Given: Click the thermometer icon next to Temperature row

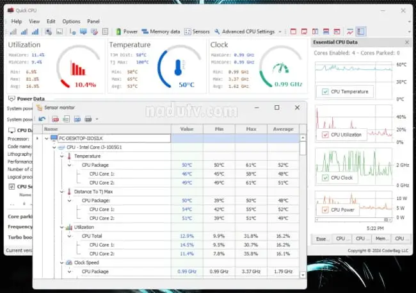Looking at the screenshot, I should [x=69, y=156].
